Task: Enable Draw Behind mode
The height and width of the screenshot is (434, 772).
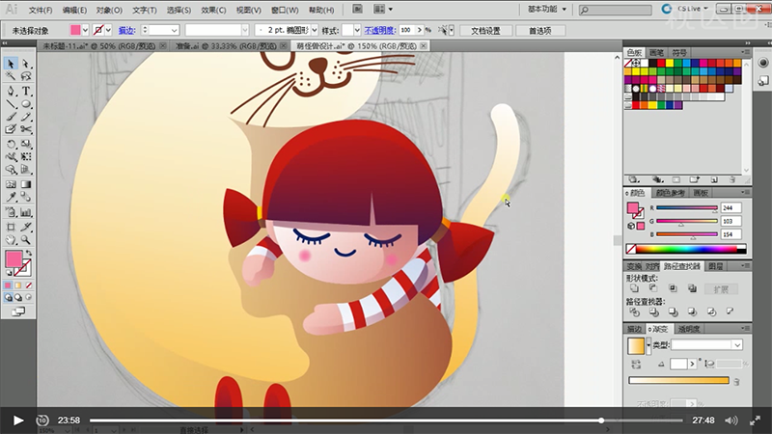Action: 18,297
